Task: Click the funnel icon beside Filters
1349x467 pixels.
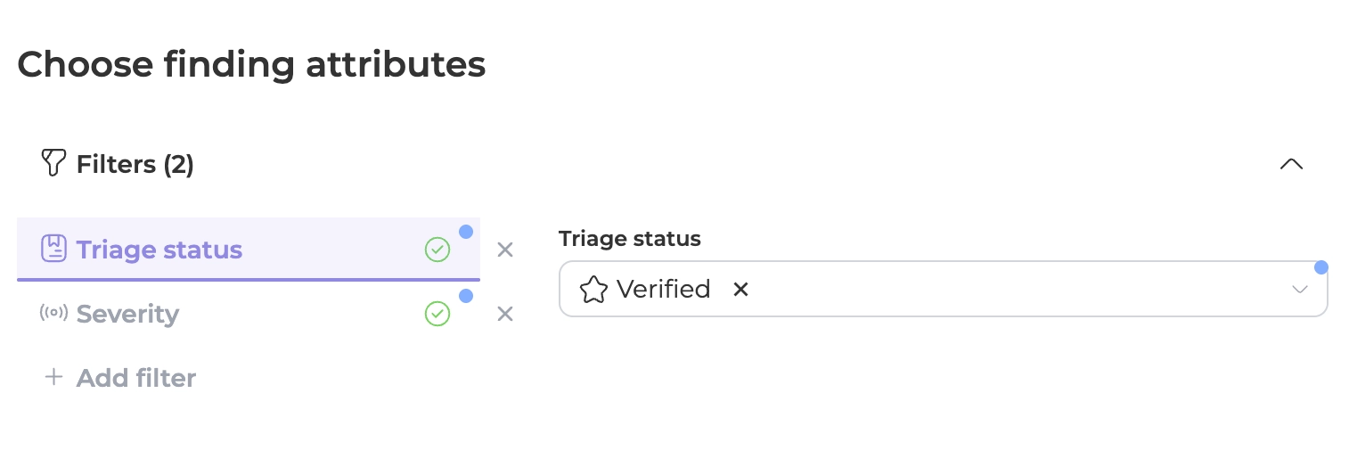Action: point(54,163)
